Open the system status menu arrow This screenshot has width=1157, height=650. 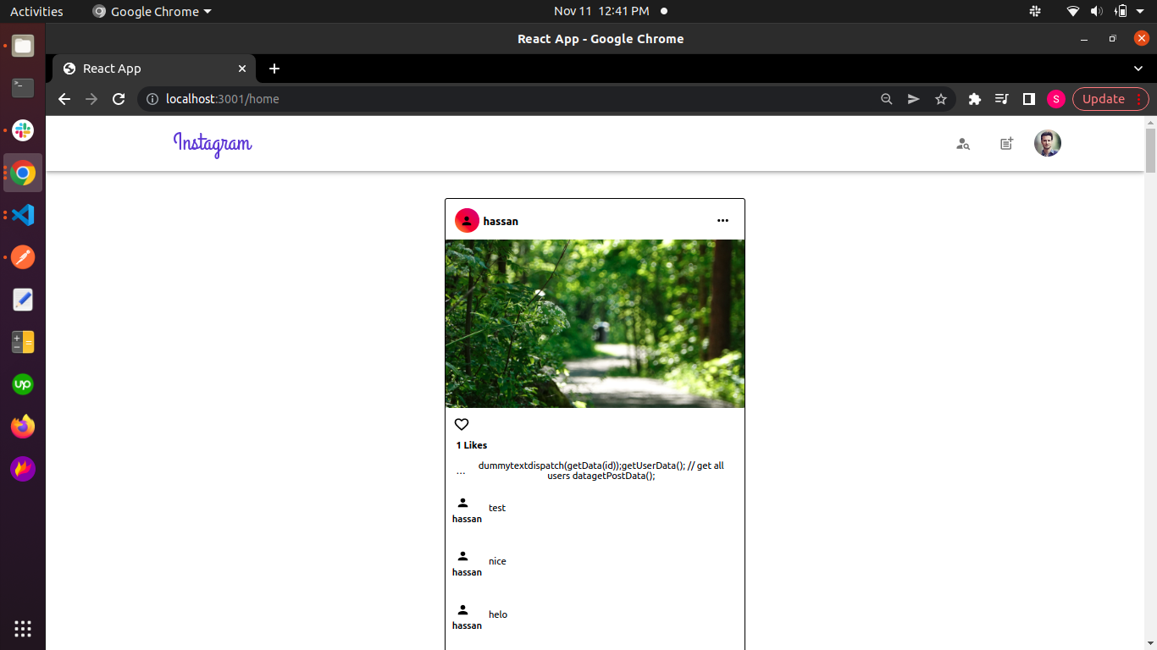1140,11
